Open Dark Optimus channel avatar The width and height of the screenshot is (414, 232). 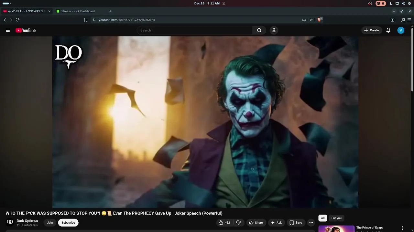[x=10, y=222]
